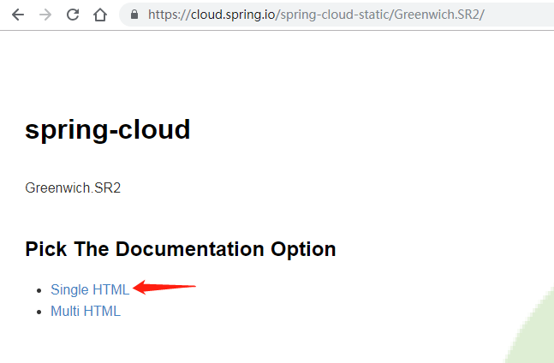
Task: Open the browser home page
Action: [x=100, y=15]
